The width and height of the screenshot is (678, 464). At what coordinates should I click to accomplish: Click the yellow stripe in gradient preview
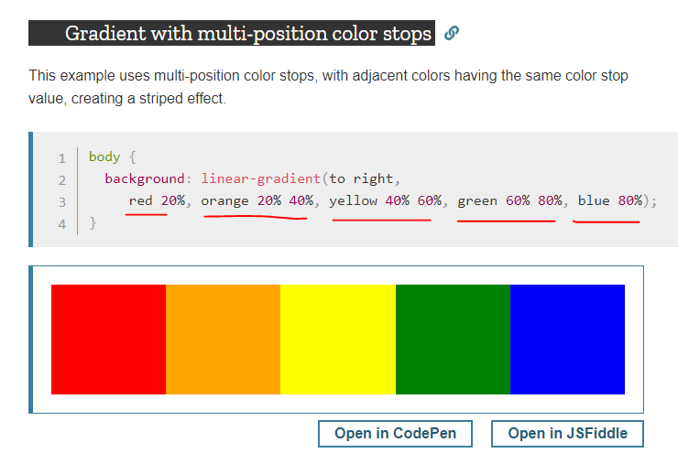tap(337, 340)
